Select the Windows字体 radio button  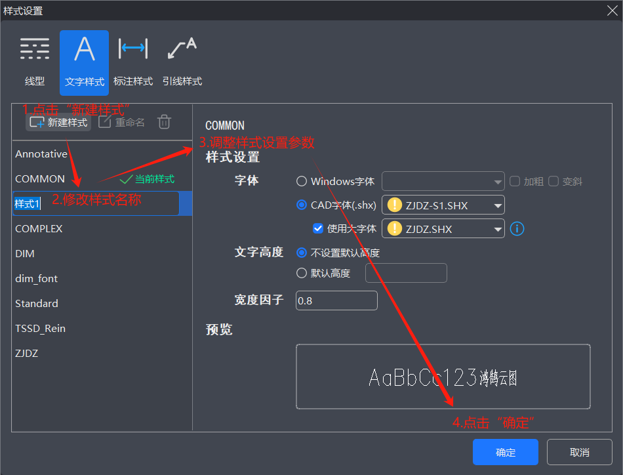pyautogui.click(x=302, y=181)
